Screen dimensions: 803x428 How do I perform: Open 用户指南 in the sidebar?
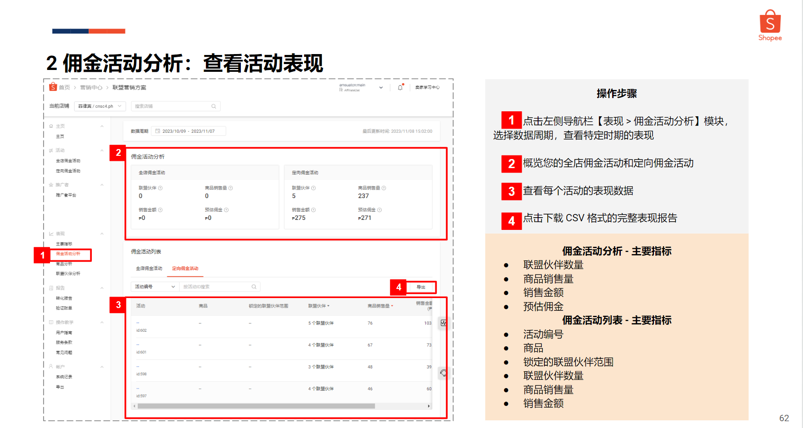(x=64, y=333)
